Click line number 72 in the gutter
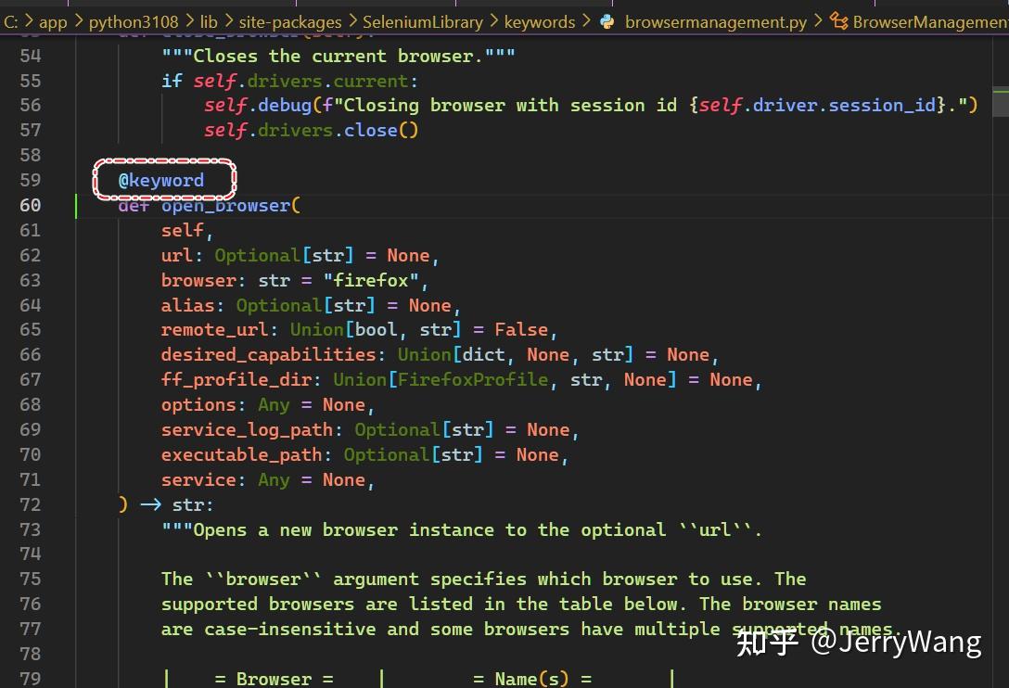 click(31, 504)
